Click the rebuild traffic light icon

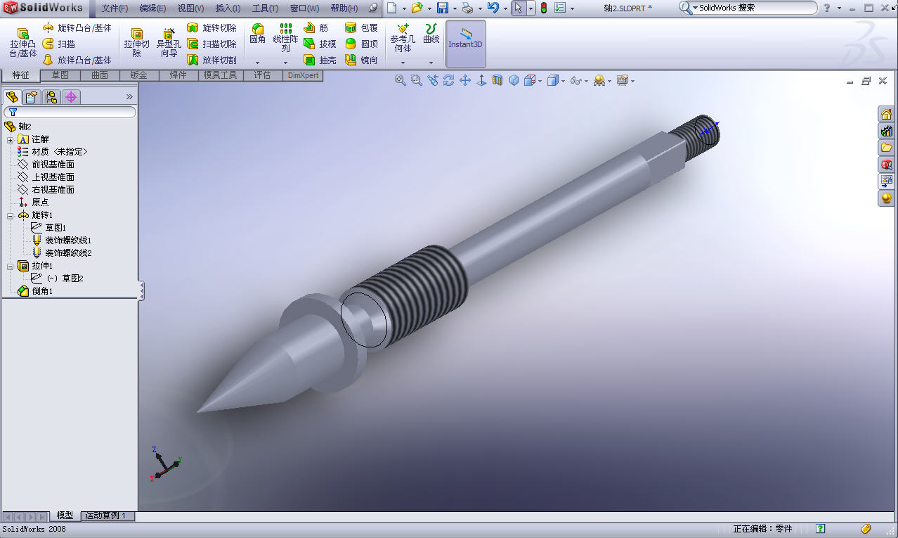(543, 8)
